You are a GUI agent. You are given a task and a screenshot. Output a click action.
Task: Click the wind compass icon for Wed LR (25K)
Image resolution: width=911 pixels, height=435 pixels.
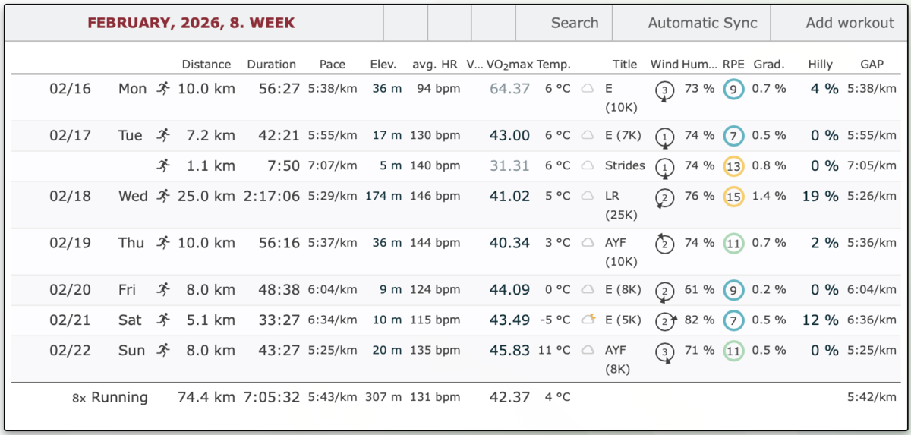[665, 198]
